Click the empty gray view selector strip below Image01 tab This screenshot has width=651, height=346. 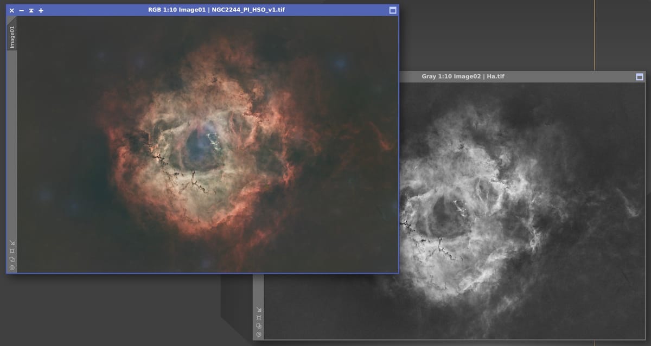pyautogui.click(x=12, y=141)
